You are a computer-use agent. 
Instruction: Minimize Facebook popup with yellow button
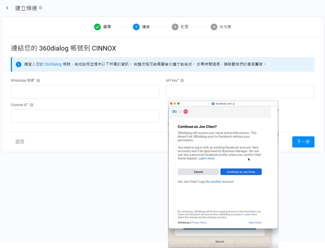pyautogui.click(x=175, y=104)
